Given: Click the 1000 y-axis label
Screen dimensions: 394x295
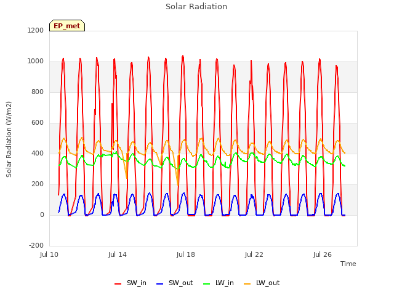Looking at the screenshot, I should [36, 61].
